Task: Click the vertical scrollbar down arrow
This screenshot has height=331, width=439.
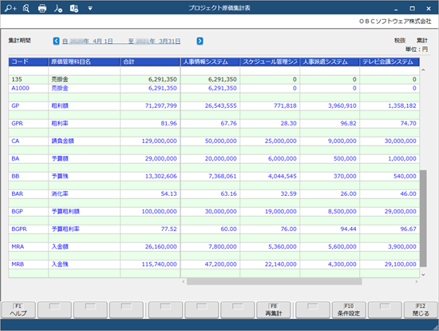Action: click(x=423, y=274)
